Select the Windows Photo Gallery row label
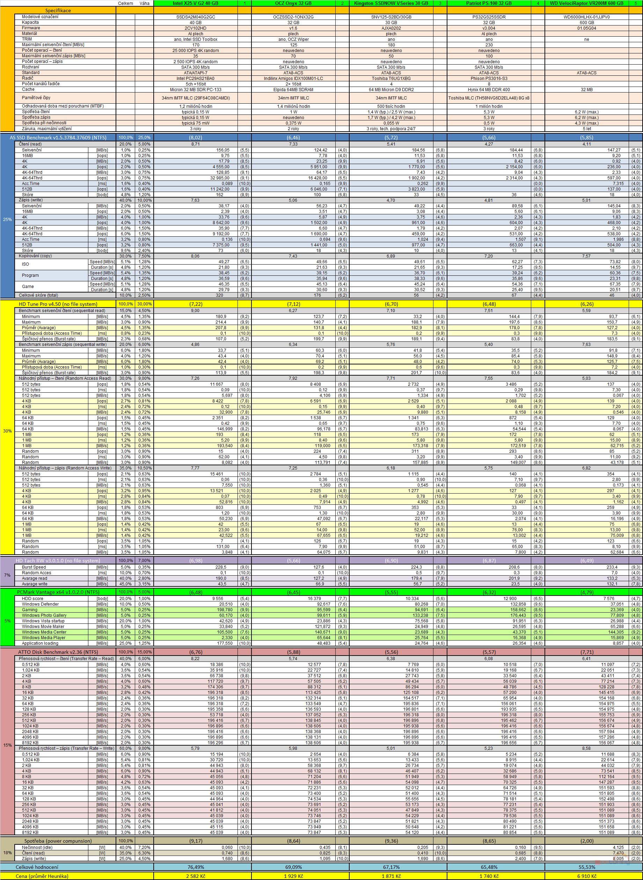643x880 pixels. pos(44,615)
